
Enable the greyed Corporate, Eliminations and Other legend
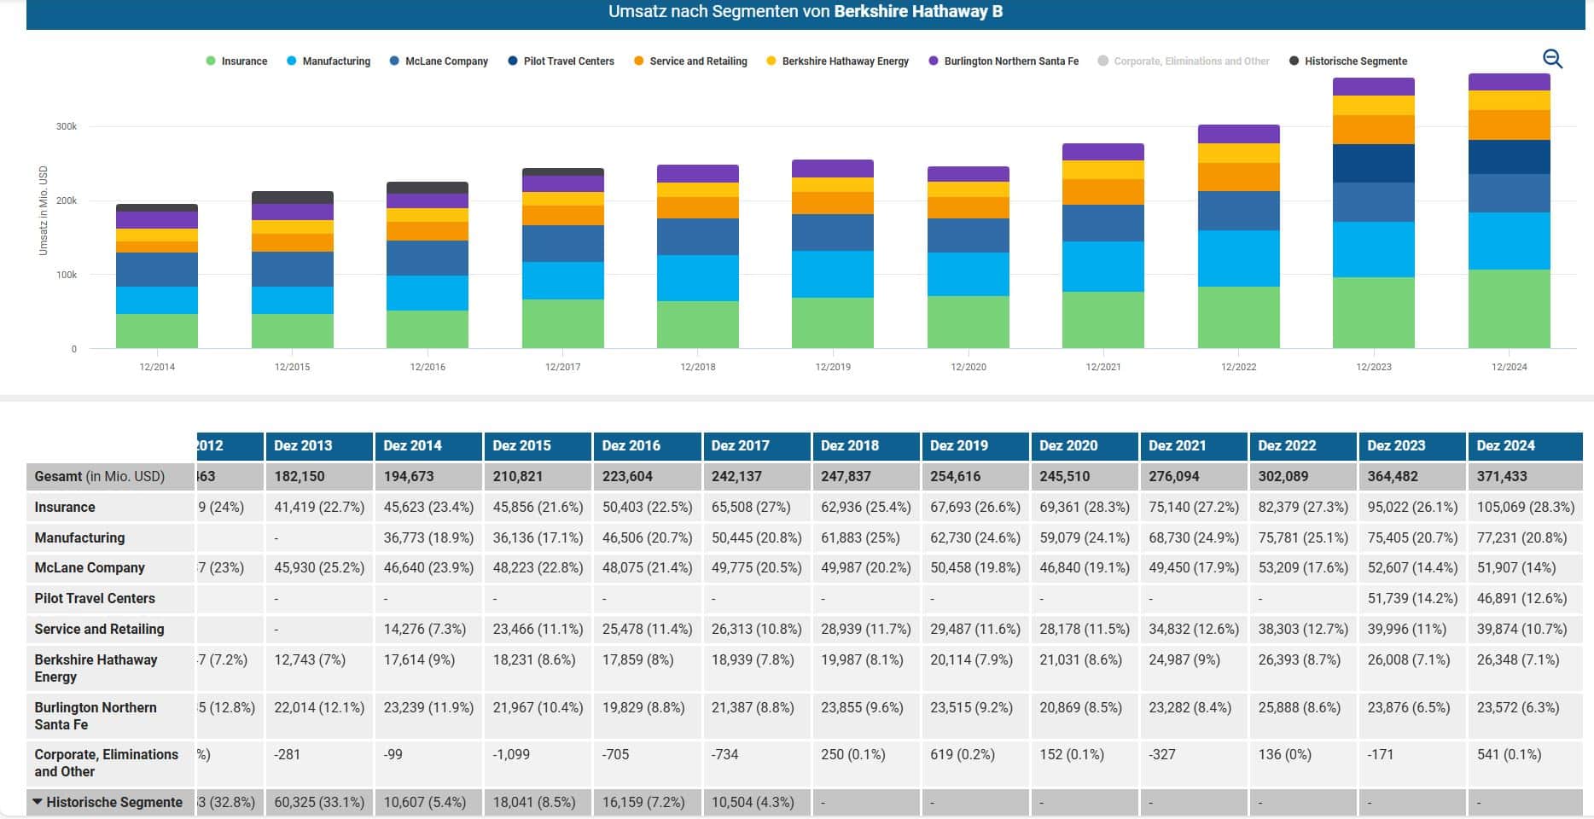point(1184,61)
